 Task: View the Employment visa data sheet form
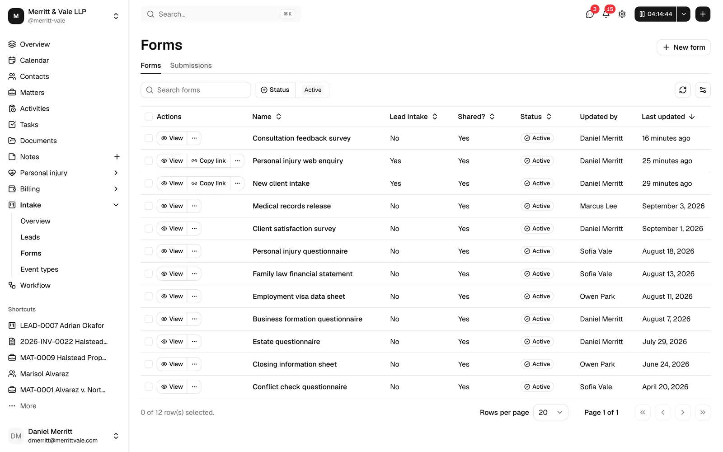[172, 297]
